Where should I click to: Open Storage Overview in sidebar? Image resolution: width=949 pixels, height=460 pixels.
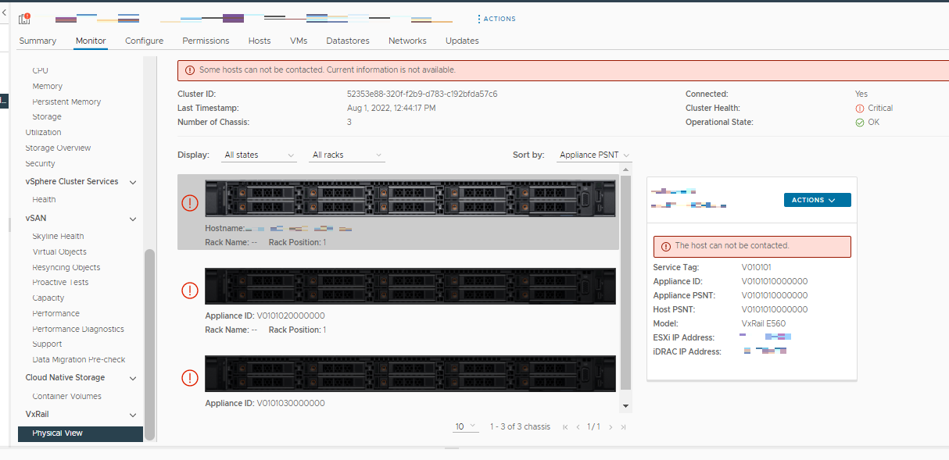point(58,148)
